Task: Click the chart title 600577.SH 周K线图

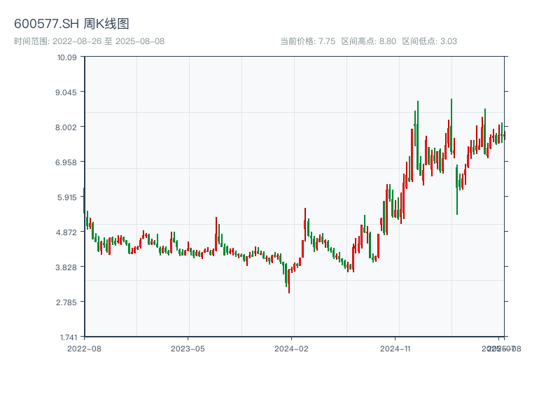Action: (x=71, y=24)
